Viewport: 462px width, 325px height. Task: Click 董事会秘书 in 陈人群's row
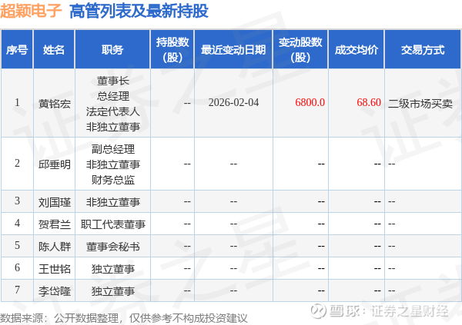[113, 246]
